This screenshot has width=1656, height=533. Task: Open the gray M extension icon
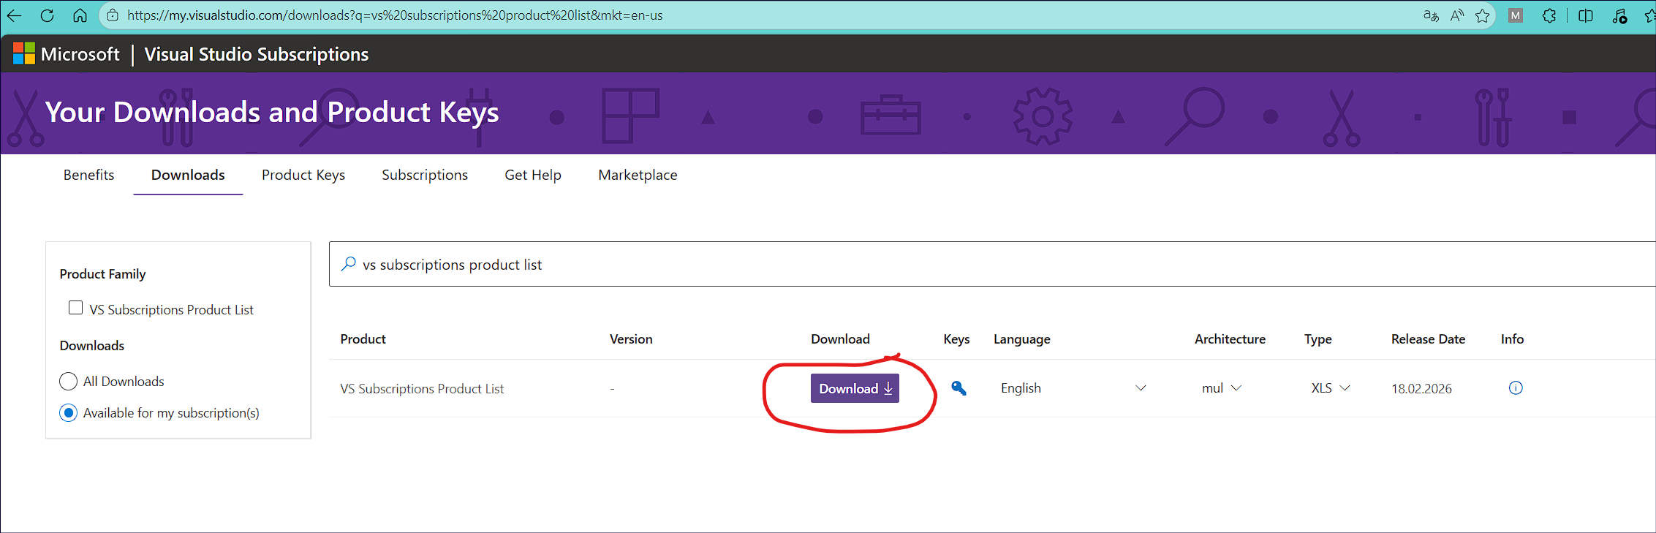click(x=1516, y=15)
